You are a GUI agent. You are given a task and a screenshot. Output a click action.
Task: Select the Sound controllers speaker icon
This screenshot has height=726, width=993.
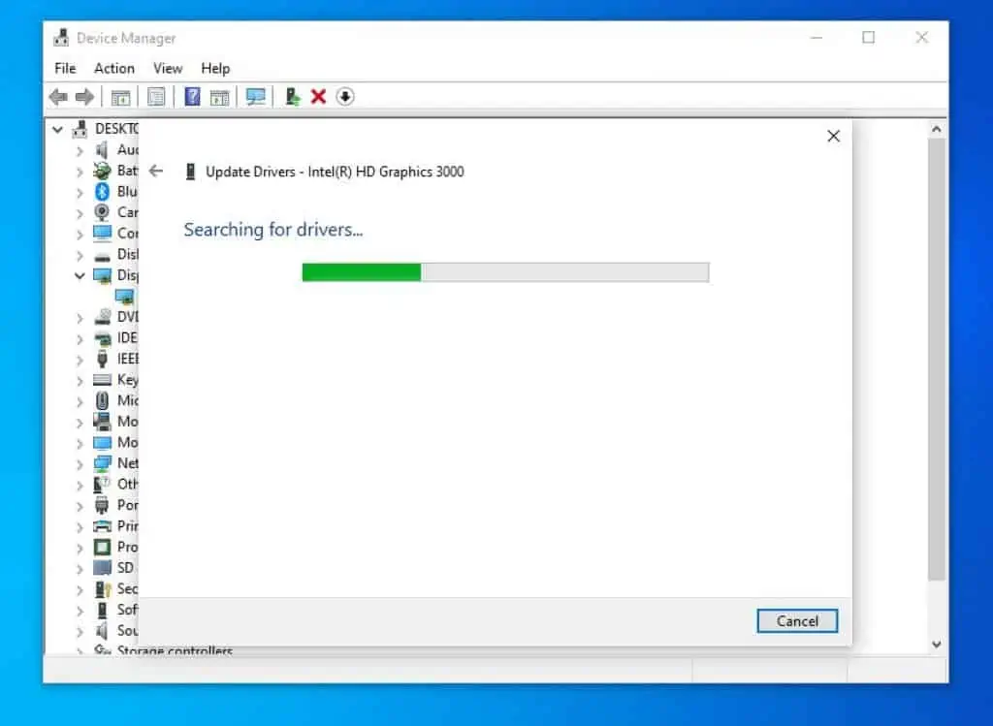click(102, 630)
